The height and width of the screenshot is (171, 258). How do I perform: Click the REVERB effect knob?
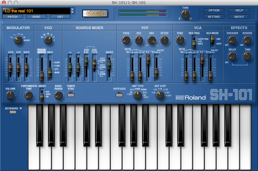click(x=247, y=40)
